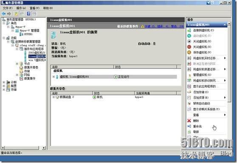The image size is (237, 163).
Task: Collapse the 服务和应用程序 node
Action: [17, 49]
